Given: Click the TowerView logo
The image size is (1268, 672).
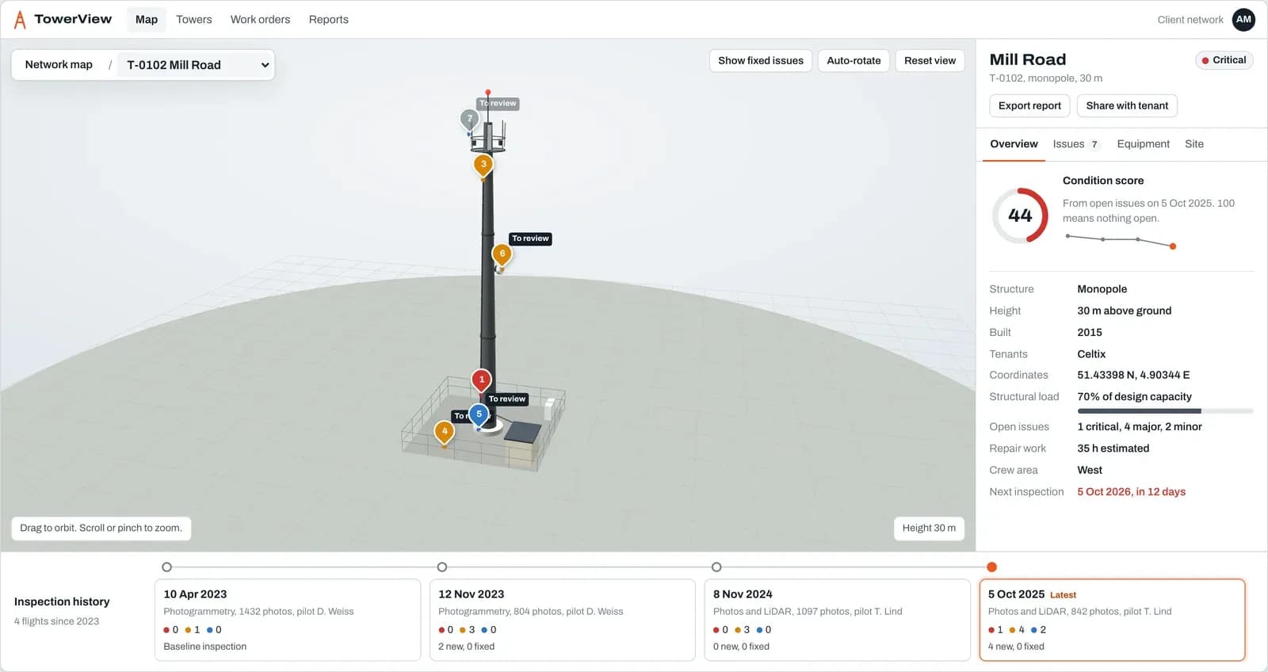Looking at the screenshot, I should click(x=63, y=19).
